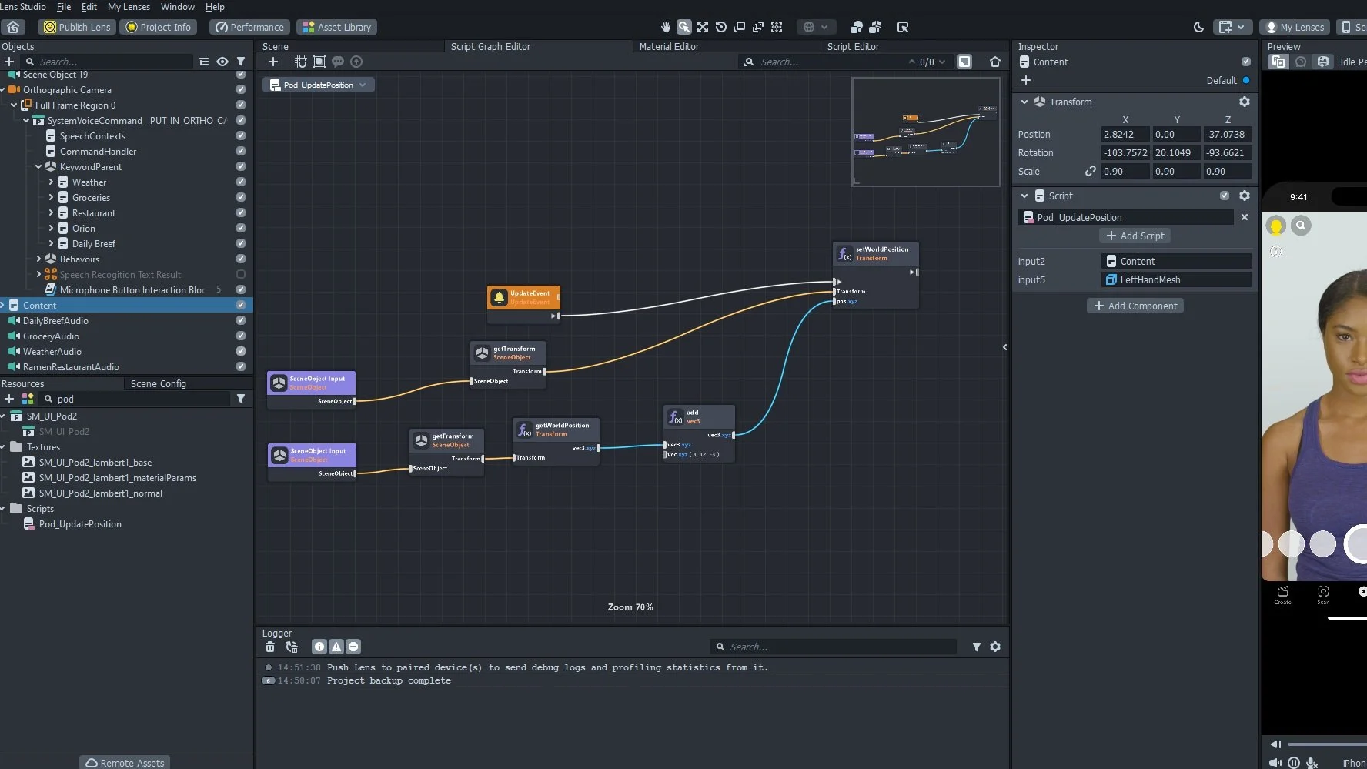Click the Publish Lens button

pyautogui.click(x=77, y=27)
